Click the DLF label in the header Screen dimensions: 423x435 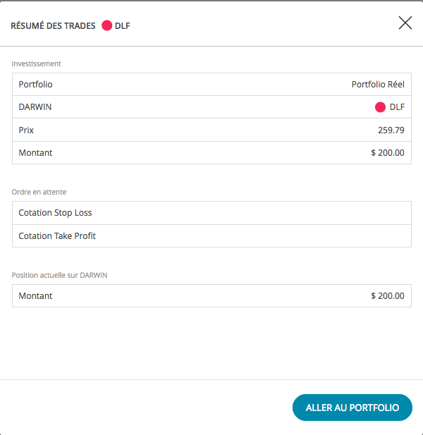tap(123, 26)
